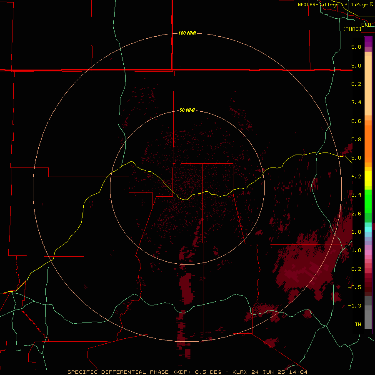The width and height of the screenshot is (375, 375).
Task: Click the DKD label above the legend
Action: tap(366, 25)
